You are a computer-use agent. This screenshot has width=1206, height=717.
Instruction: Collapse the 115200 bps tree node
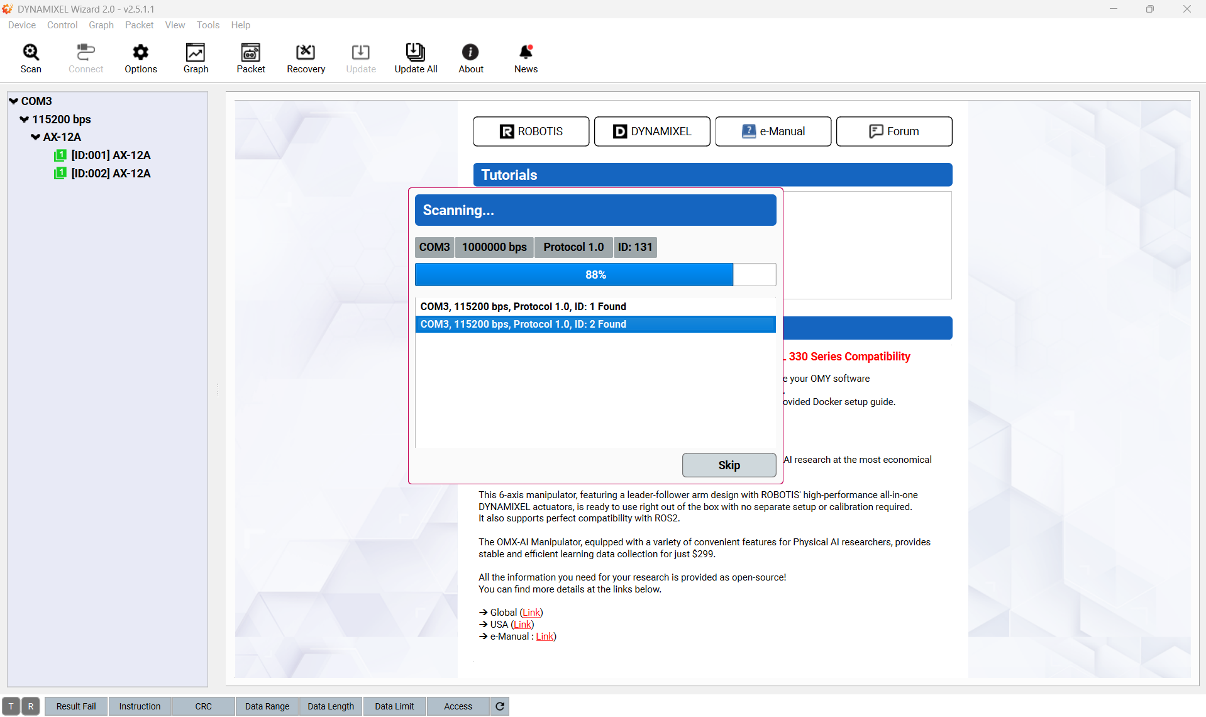click(25, 119)
